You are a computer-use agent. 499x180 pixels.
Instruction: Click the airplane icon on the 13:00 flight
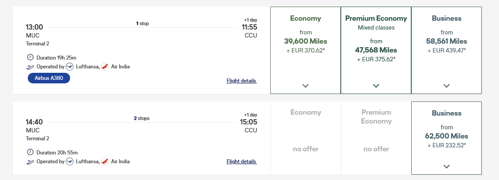click(x=30, y=67)
